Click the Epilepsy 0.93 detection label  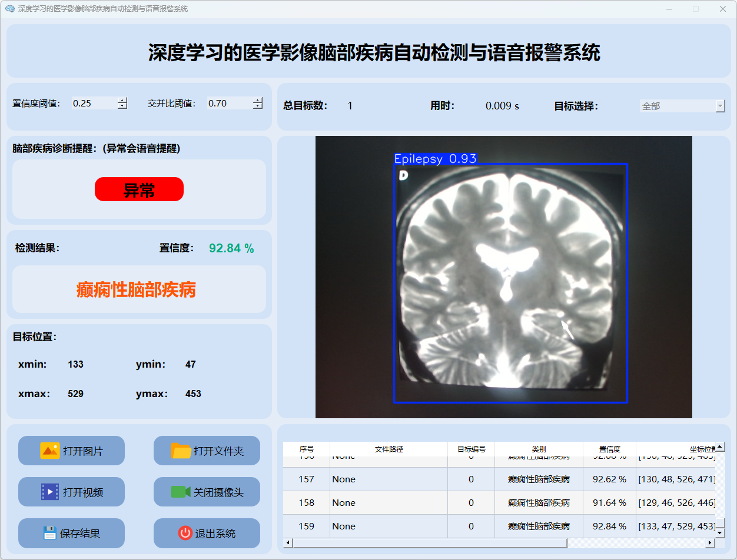(x=435, y=159)
